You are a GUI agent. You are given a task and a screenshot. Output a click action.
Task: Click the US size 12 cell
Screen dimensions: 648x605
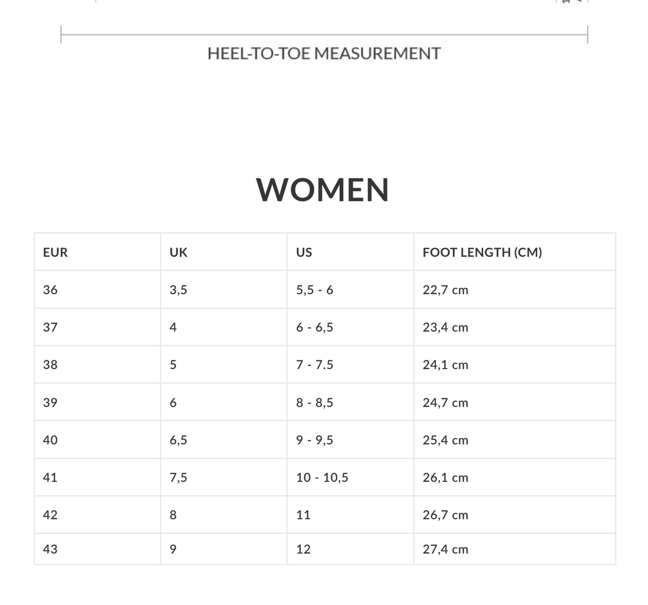click(350, 549)
